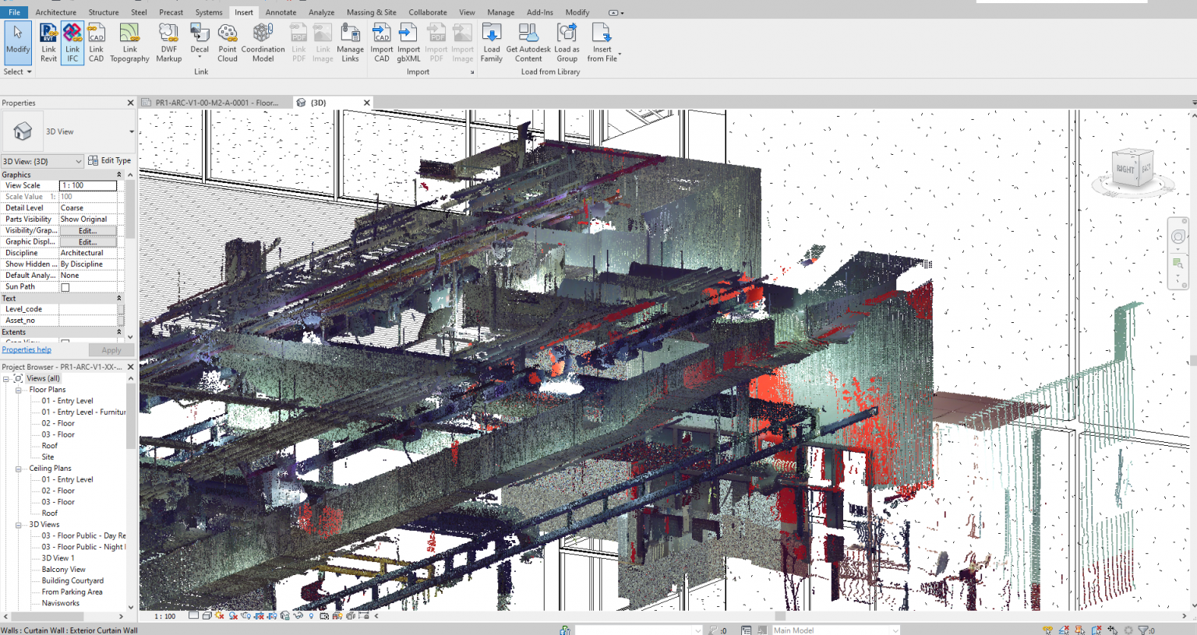Image resolution: width=1197 pixels, height=635 pixels.
Task: Import a CAD file
Action: (x=381, y=42)
